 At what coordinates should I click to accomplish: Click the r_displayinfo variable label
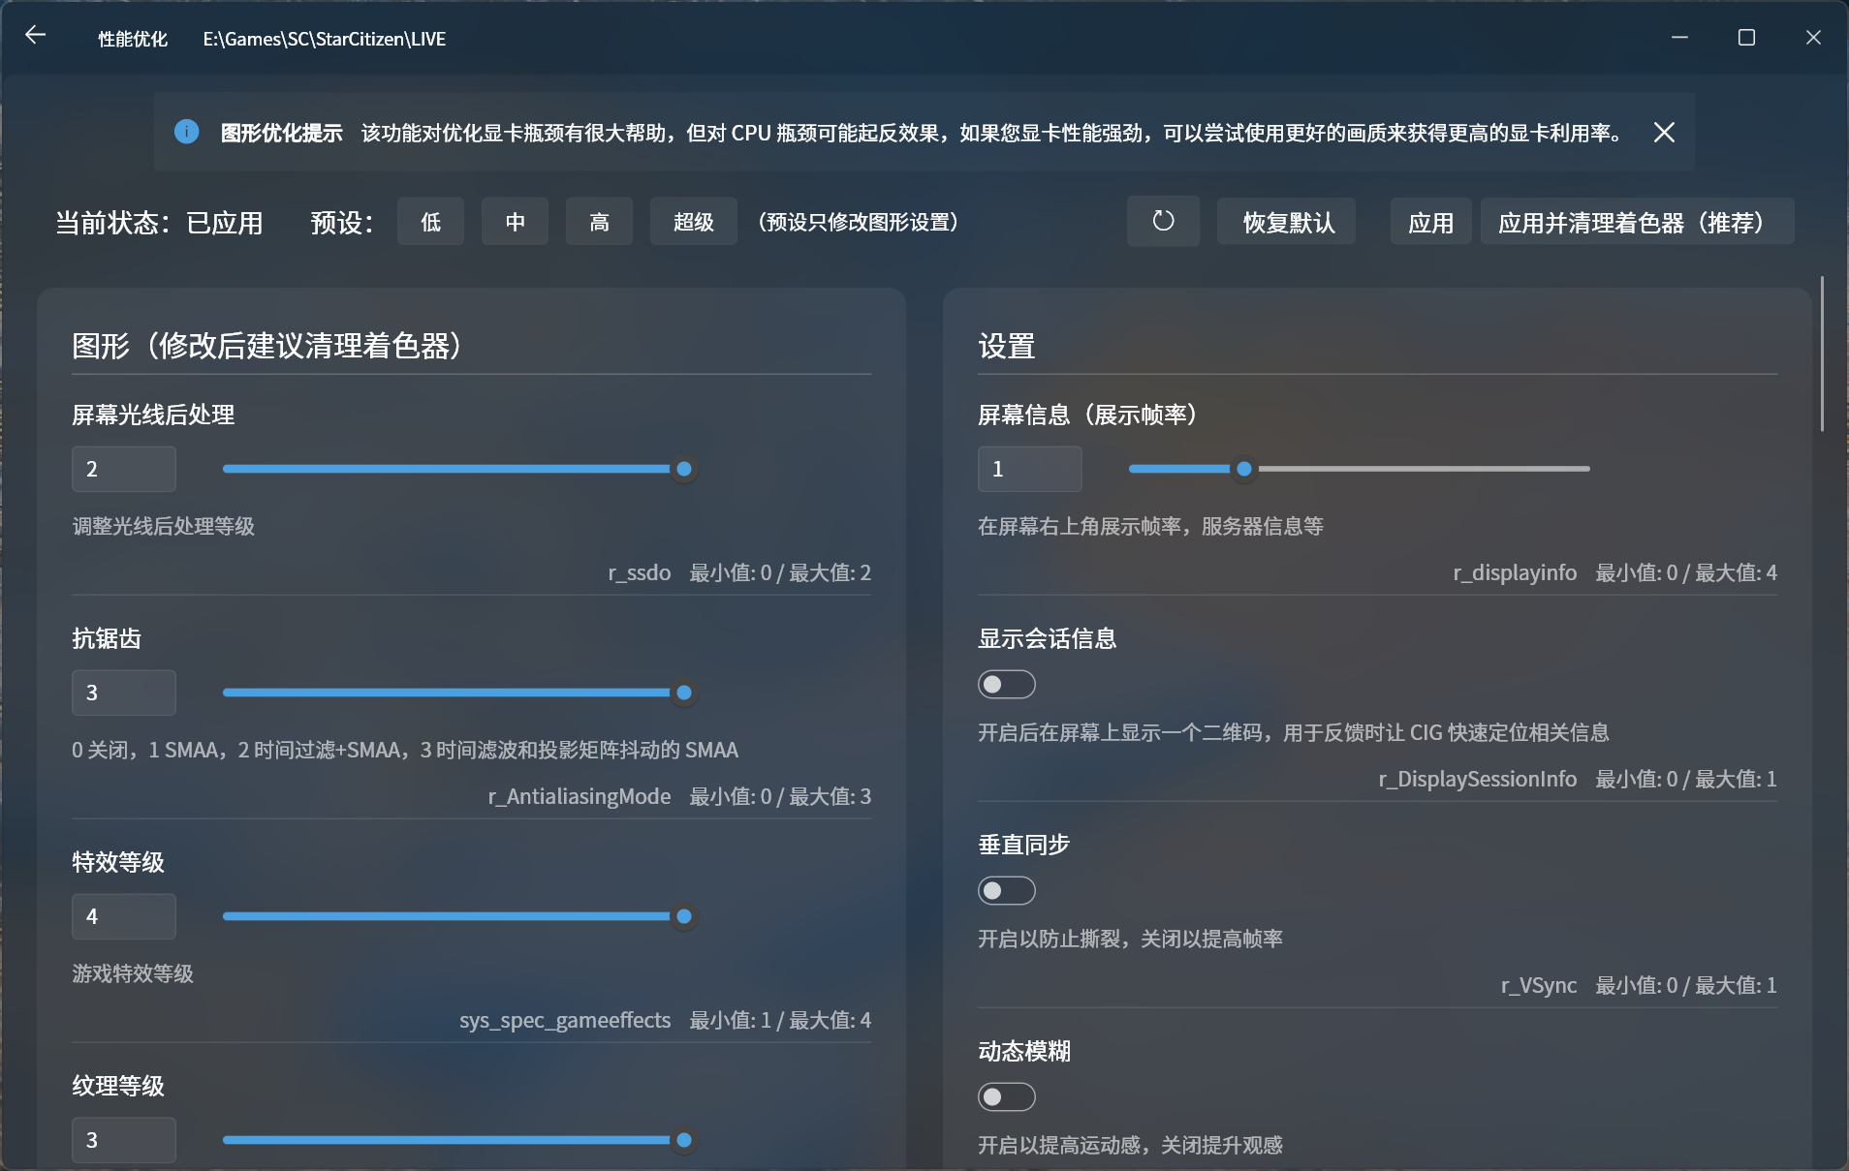pyautogui.click(x=1515, y=572)
